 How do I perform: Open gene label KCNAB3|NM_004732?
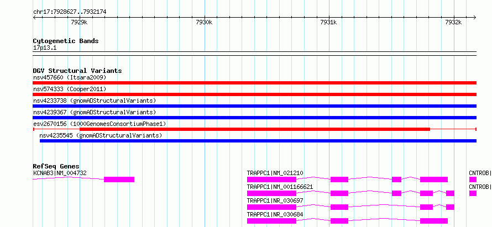click(60, 173)
